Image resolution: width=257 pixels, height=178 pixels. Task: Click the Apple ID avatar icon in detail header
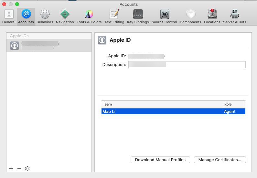click(x=102, y=40)
